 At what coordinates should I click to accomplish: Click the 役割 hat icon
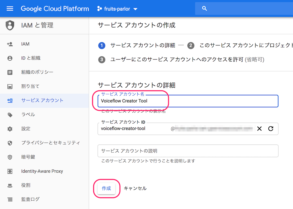(x=10, y=186)
